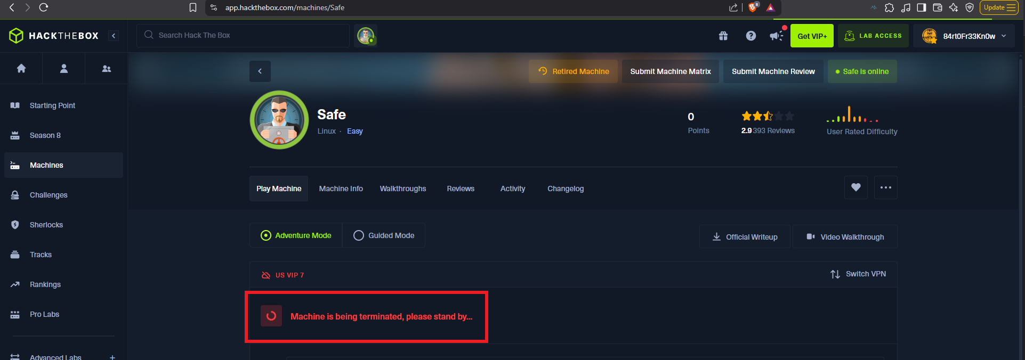Open the teams group icon in the sidebar
This screenshot has height=360, width=1025.
point(107,68)
